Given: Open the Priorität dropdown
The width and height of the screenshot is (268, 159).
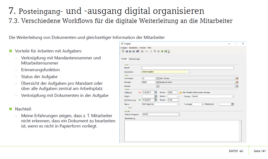Looking at the screenshot, I should pyautogui.click(x=232, y=96).
